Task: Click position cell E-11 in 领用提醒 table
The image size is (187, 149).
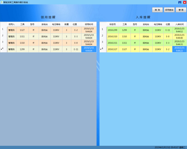Action: coord(76,49)
